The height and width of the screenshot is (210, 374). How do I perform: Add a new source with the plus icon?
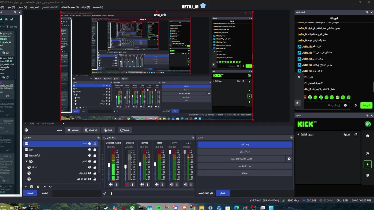26,187
